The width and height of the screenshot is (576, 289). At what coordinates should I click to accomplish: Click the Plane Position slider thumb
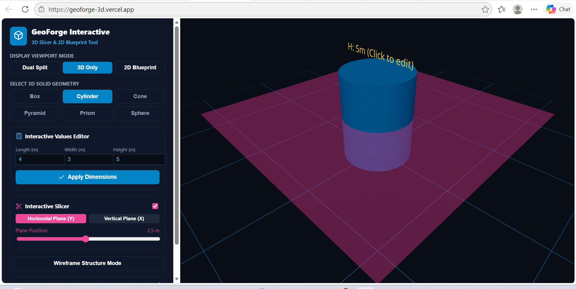(86, 239)
